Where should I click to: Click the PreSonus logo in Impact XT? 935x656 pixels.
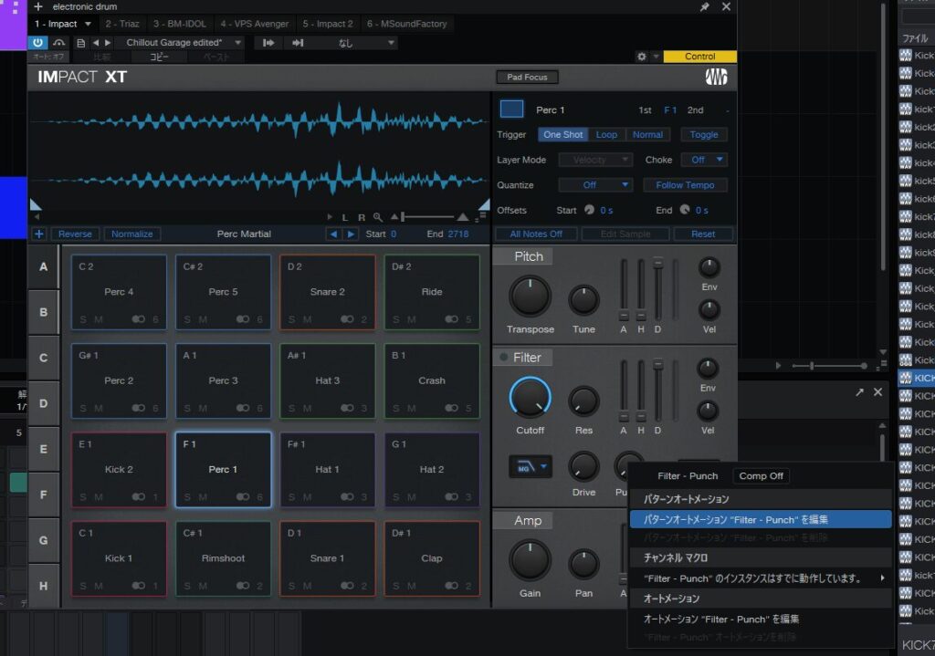[x=716, y=77]
